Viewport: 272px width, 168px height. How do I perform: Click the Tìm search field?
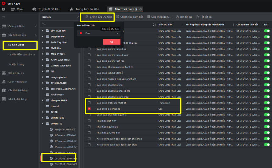(60, 24)
